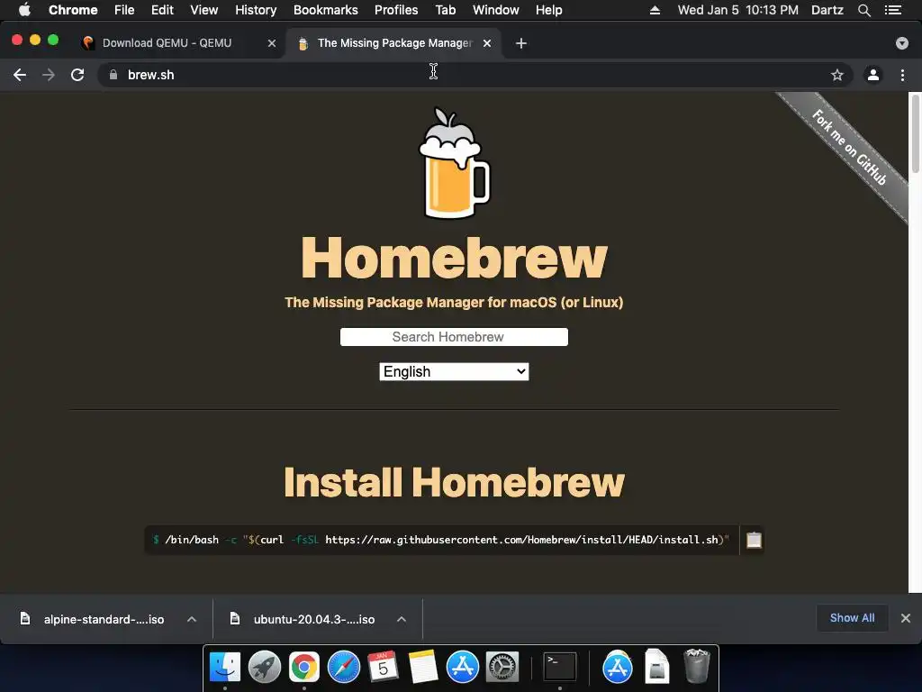Click the Homebrew title heading
This screenshot has height=692, width=922.
point(454,257)
